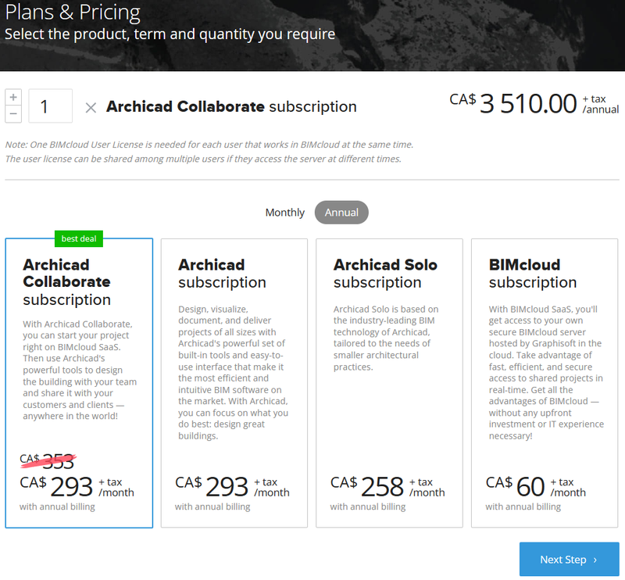Image resolution: width=625 pixels, height=580 pixels.
Task: Click the green best deal badge
Action: (79, 238)
